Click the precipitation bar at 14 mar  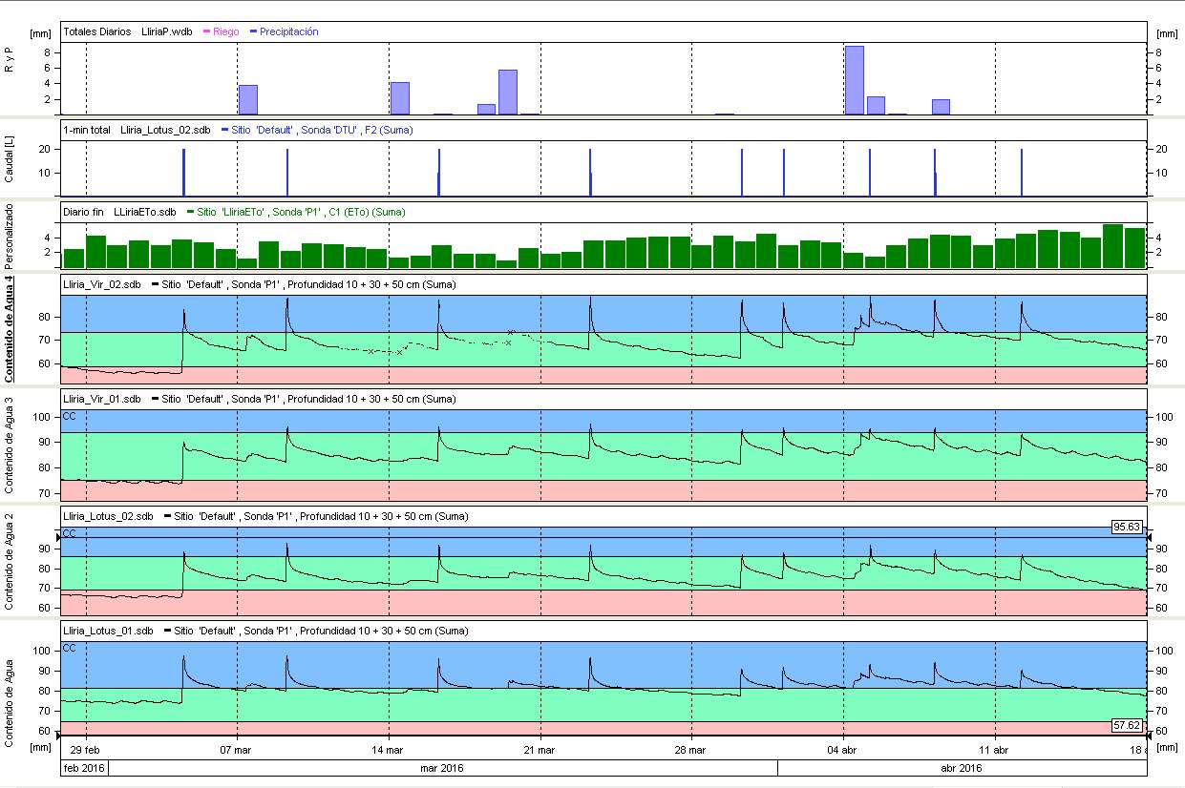click(x=399, y=98)
